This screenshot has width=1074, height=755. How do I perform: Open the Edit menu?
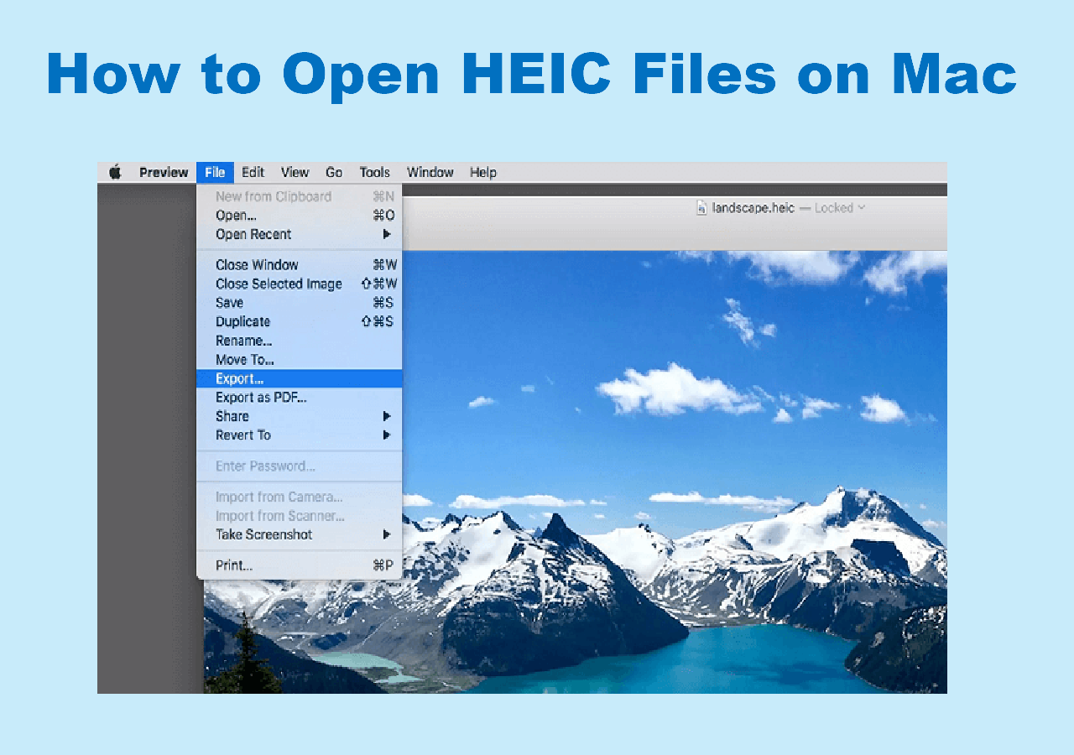tap(253, 173)
